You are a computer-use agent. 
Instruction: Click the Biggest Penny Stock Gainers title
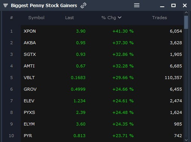(x=44, y=6)
